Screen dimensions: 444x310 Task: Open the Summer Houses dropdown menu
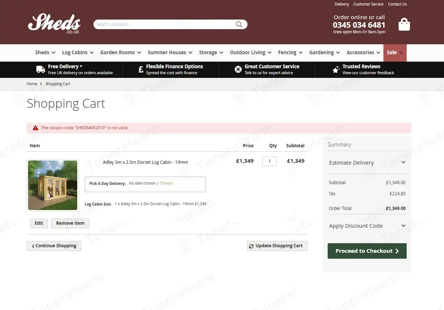point(170,52)
